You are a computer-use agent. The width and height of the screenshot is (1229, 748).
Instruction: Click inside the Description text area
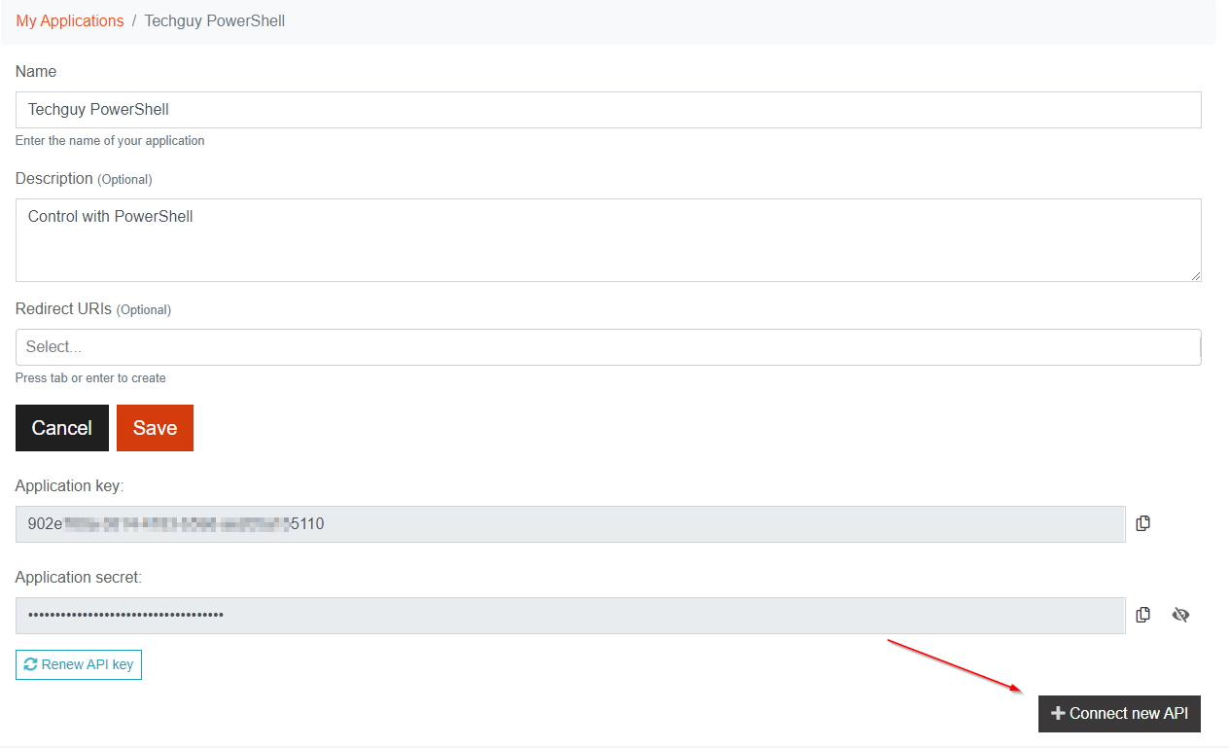pos(608,240)
